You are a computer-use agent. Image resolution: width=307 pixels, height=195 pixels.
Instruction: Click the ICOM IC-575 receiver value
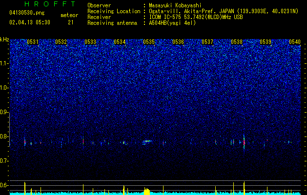pos(196,17)
